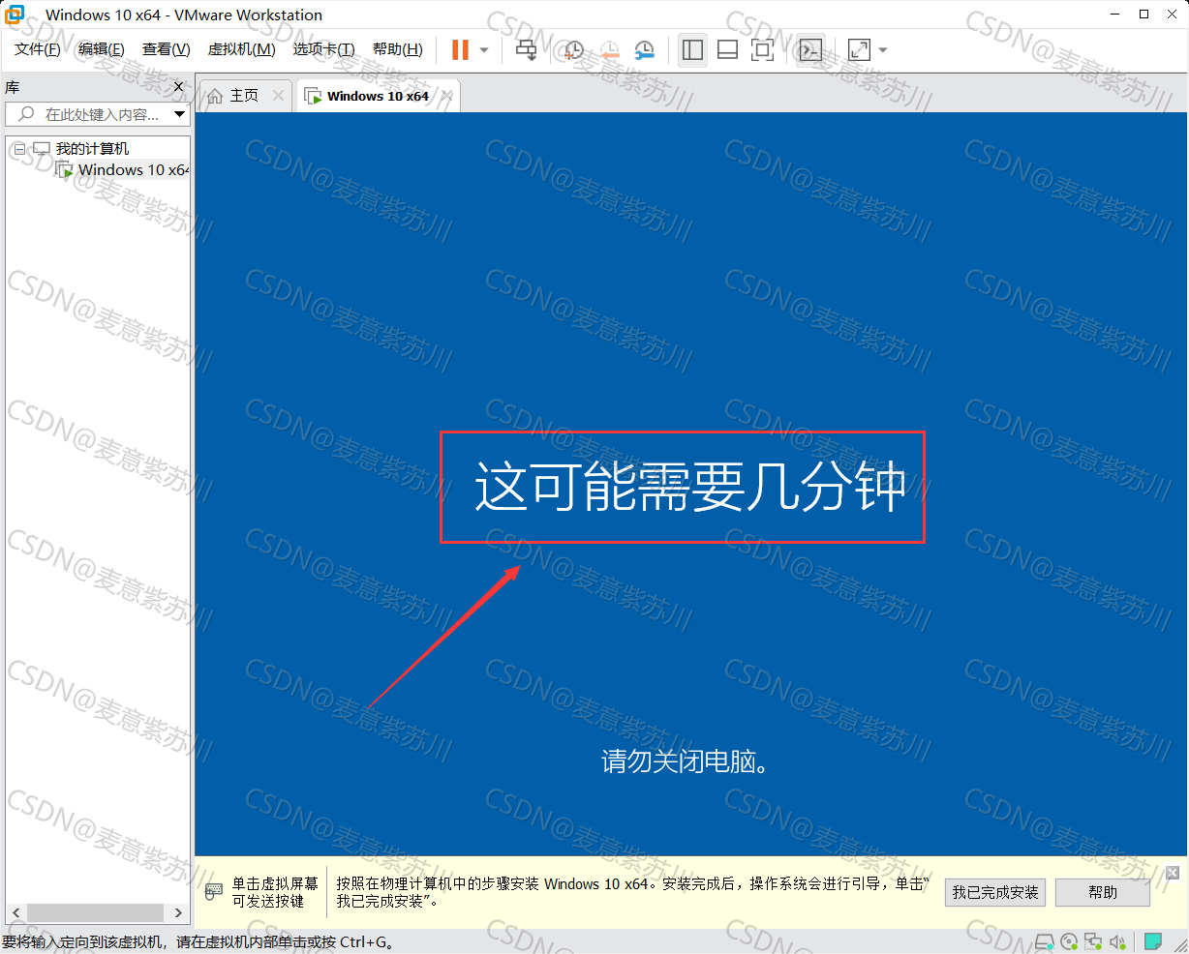Toggle the library sidebar view

pos(692,49)
